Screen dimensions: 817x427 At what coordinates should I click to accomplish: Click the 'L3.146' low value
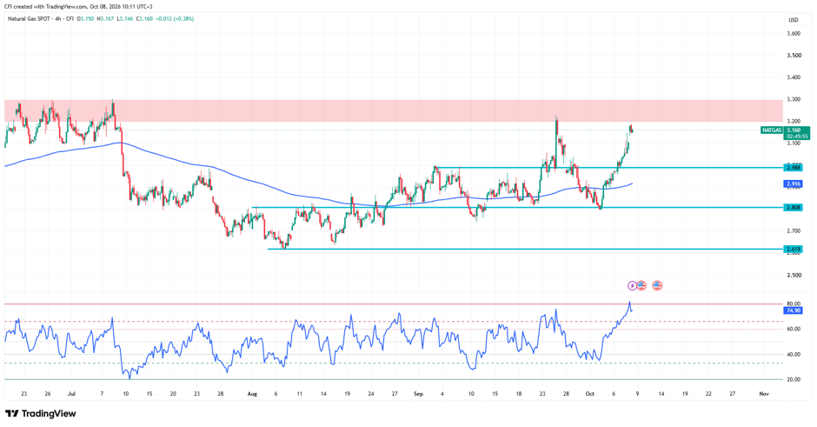[x=124, y=19]
